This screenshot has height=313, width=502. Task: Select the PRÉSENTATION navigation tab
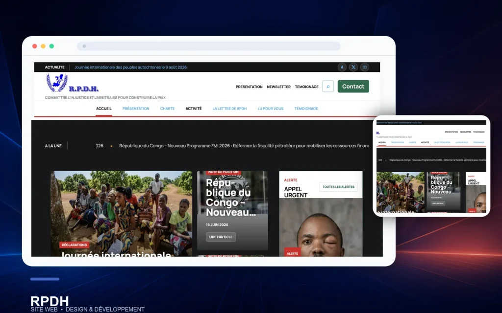point(136,109)
